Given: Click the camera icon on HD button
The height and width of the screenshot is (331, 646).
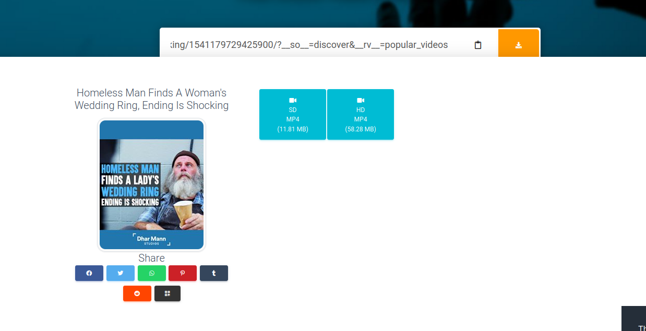Looking at the screenshot, I should pos(361,100).
